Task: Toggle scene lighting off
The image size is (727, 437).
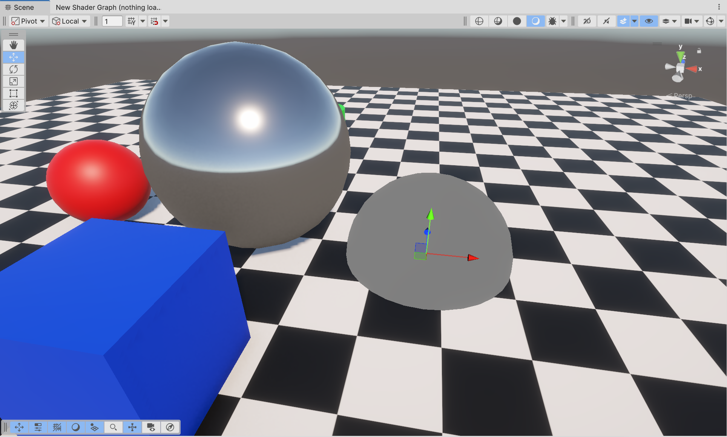Action: point(606,21)
